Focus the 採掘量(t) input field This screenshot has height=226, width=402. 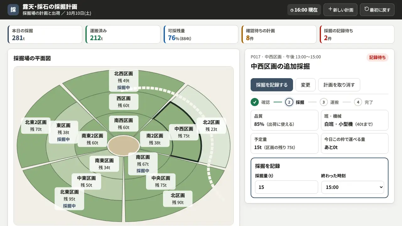click(x=287, y=187)
